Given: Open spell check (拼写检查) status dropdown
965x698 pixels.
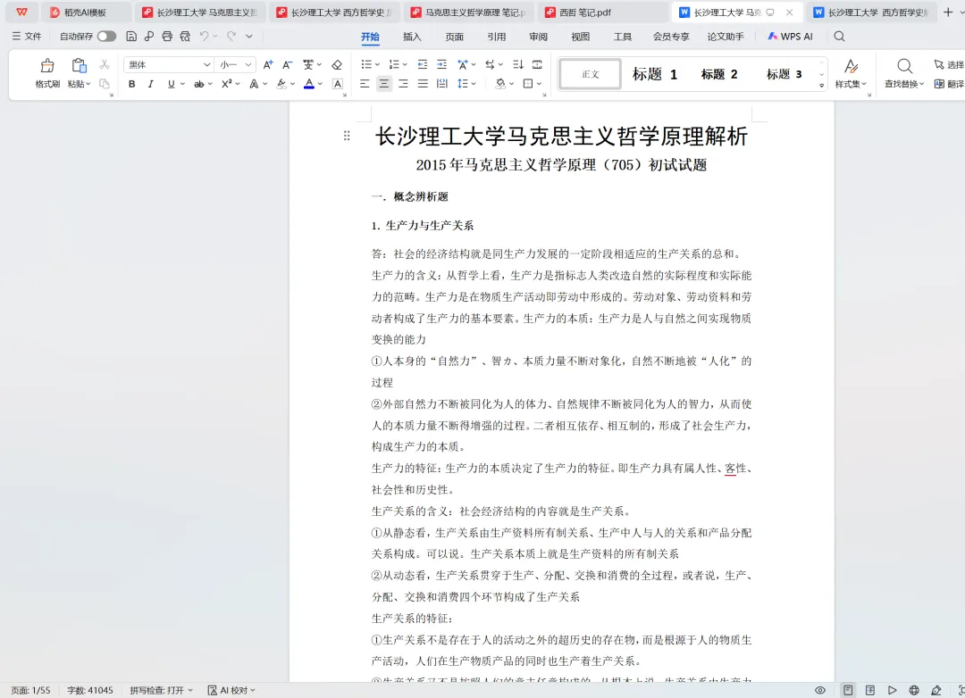Looking at the screenshot, I should (161, 690).
